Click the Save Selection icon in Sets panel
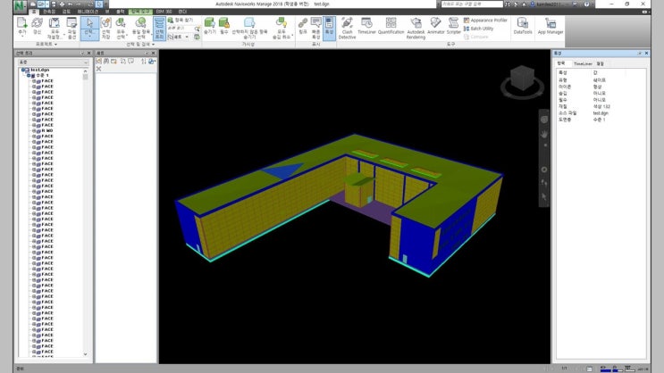Screen dimensions: 664x373 [98, 62]
